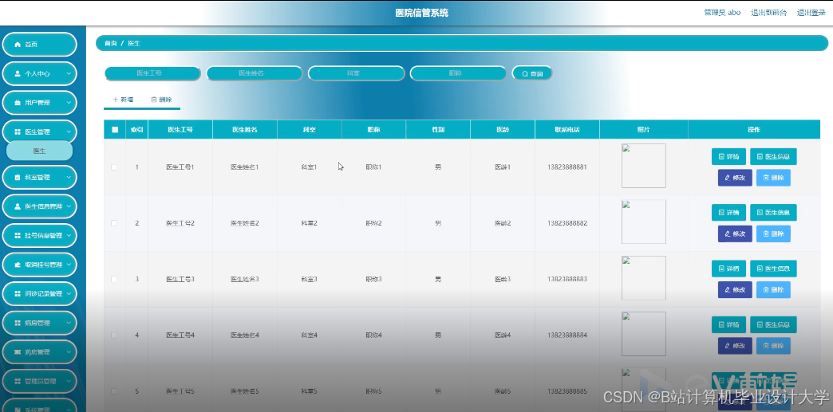Click the grid icon beside 挂号信息管理
This screenshot has height=412, width=833.
click(x=17, y=236)
